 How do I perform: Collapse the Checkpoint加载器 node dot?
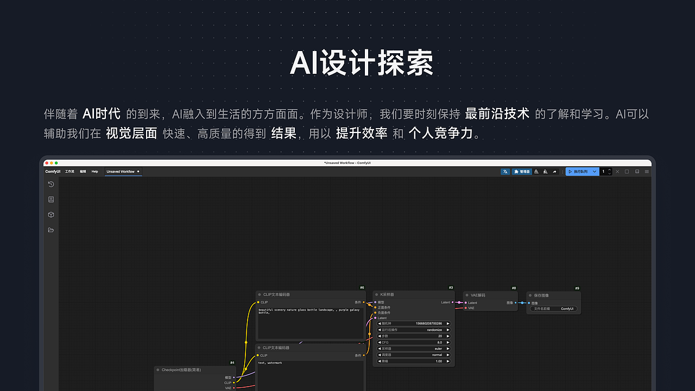[158, 370]
